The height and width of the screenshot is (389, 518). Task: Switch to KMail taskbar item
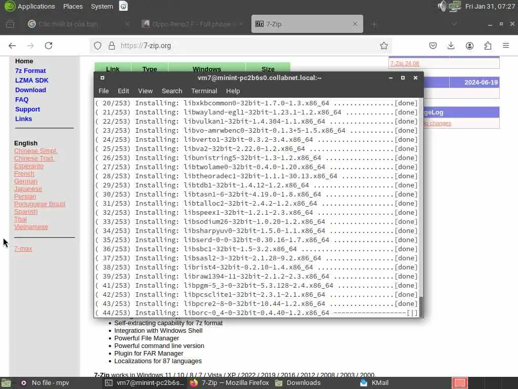(x=374, y=383)
